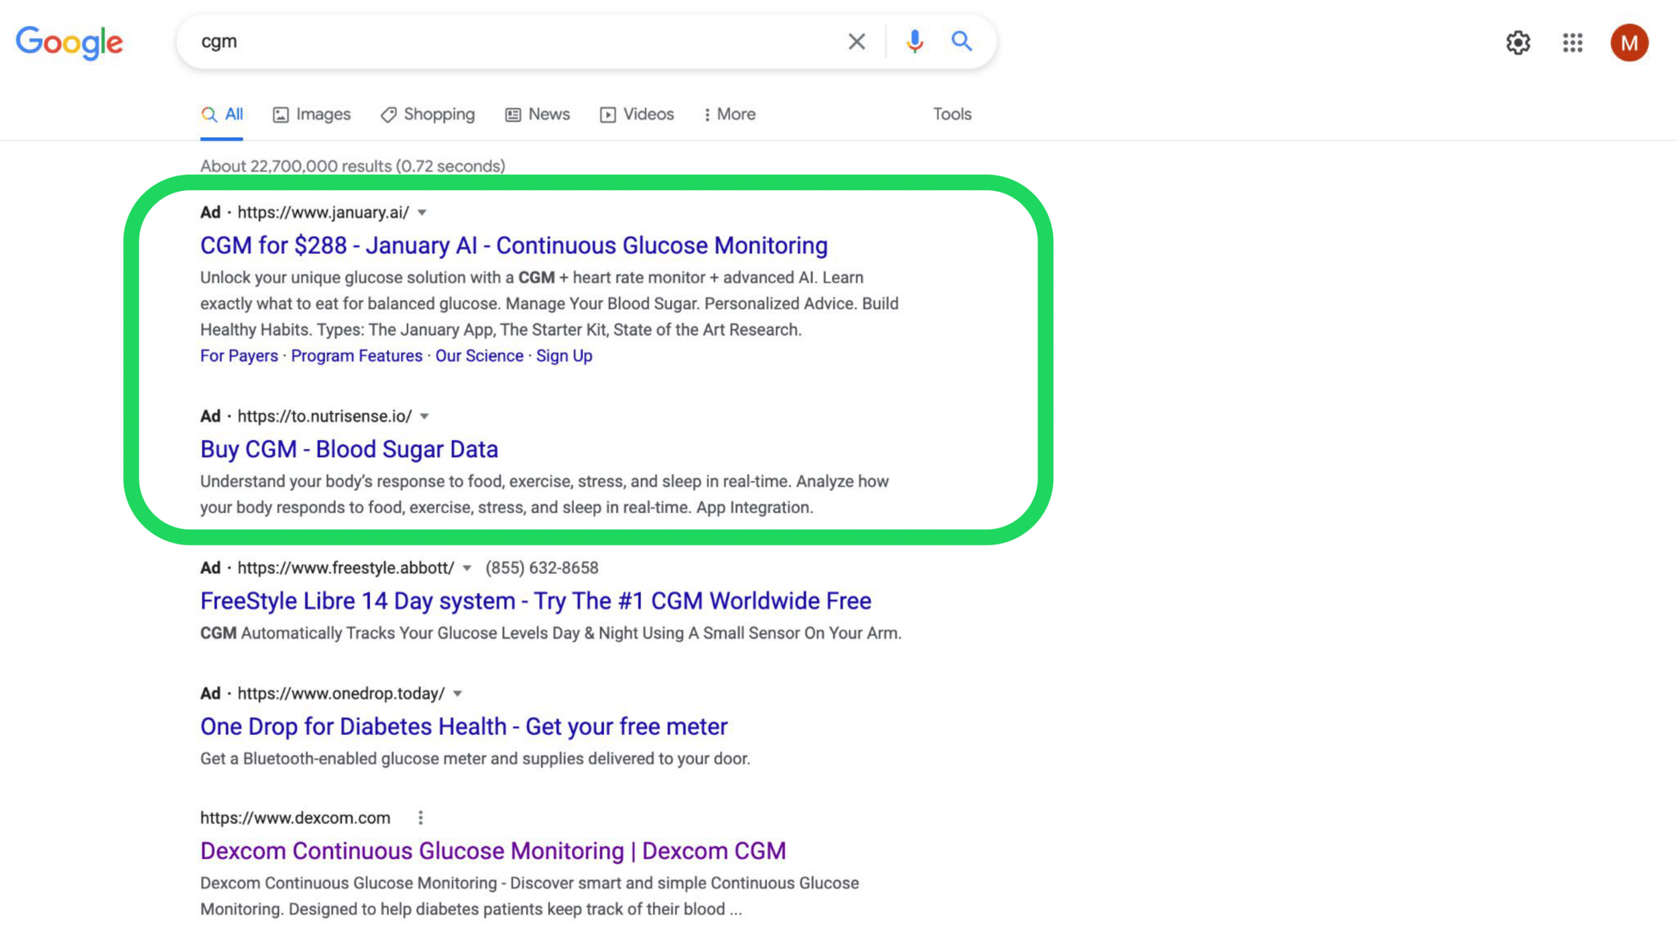
Task: Click the Program Features sitelink
Action: [x=356, y=356]
